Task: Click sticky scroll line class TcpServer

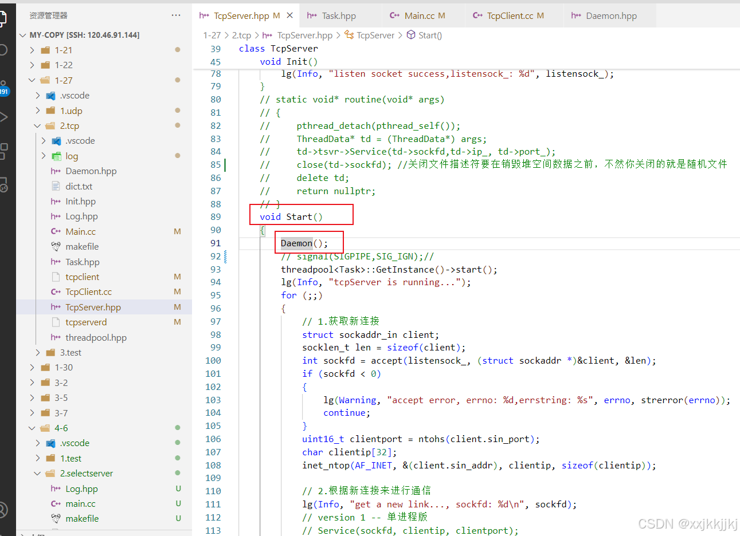Action: click(278, 49)
